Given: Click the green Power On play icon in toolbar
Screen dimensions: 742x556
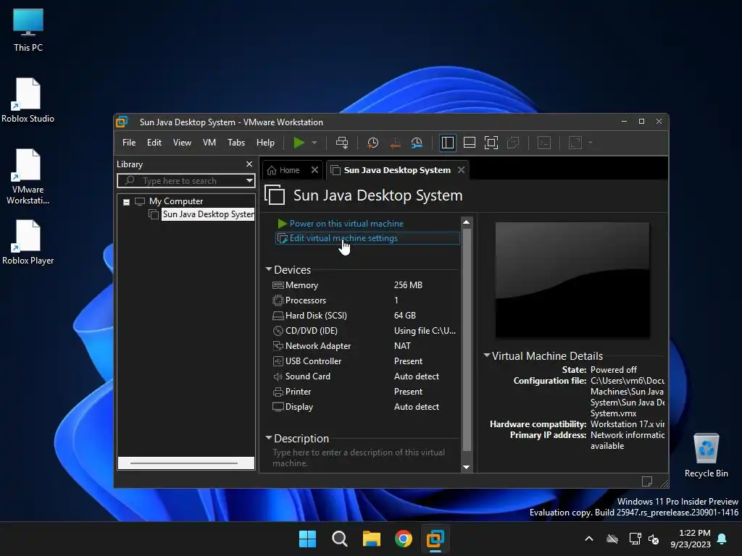Looking at the screenshot, I should pyautogui.click(x=299, y=143).
